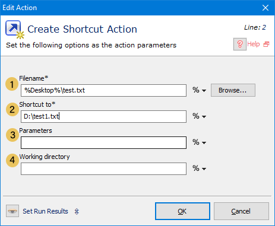Cancel the Edit Action dialog
The height and width of the screenshot is (226, 275).
click(x=241, y=211)
